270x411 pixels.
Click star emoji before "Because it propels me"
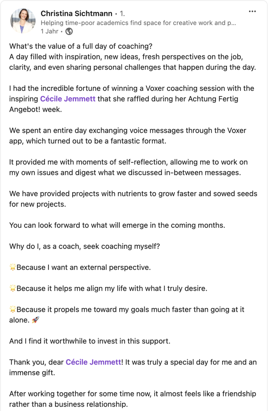[x=13, y=310]
